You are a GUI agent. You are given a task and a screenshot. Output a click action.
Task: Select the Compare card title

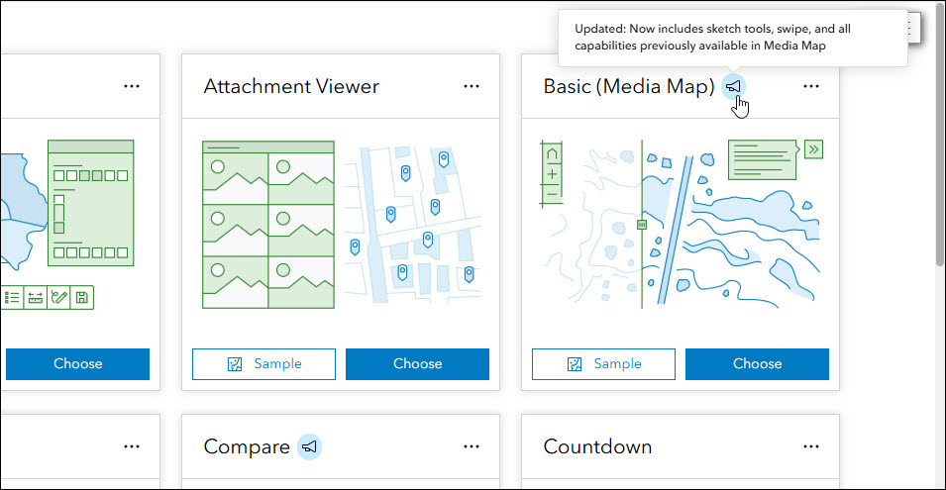tap(246, 447)
